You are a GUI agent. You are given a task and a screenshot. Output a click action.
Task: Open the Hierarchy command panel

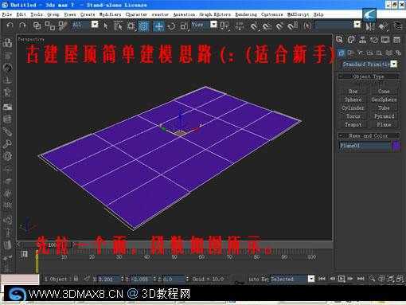pos(362,40)
